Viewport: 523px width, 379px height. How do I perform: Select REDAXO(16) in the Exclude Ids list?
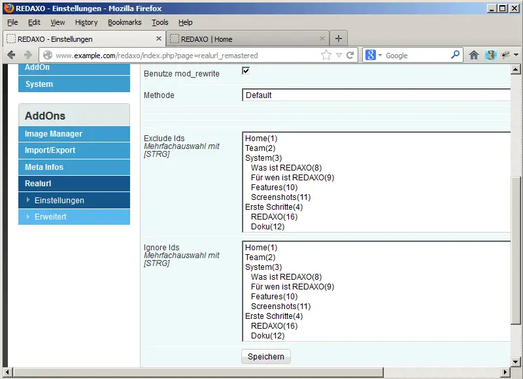(x=377, y=217)
